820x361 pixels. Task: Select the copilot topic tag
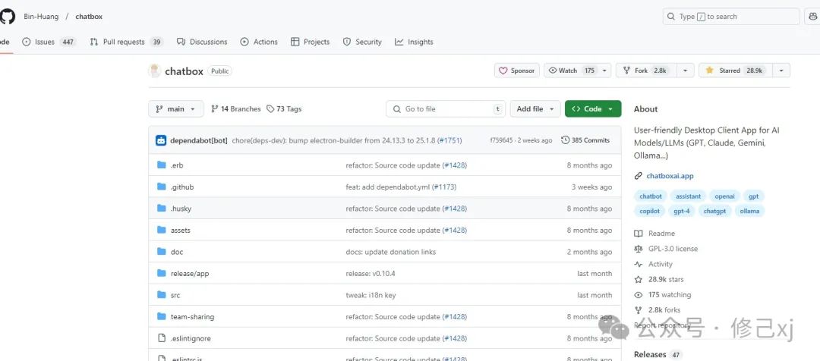(x=649, y=211)
